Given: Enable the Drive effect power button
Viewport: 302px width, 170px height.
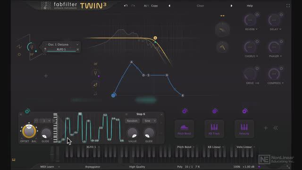Looking at the screenshot, I should 257,68.
